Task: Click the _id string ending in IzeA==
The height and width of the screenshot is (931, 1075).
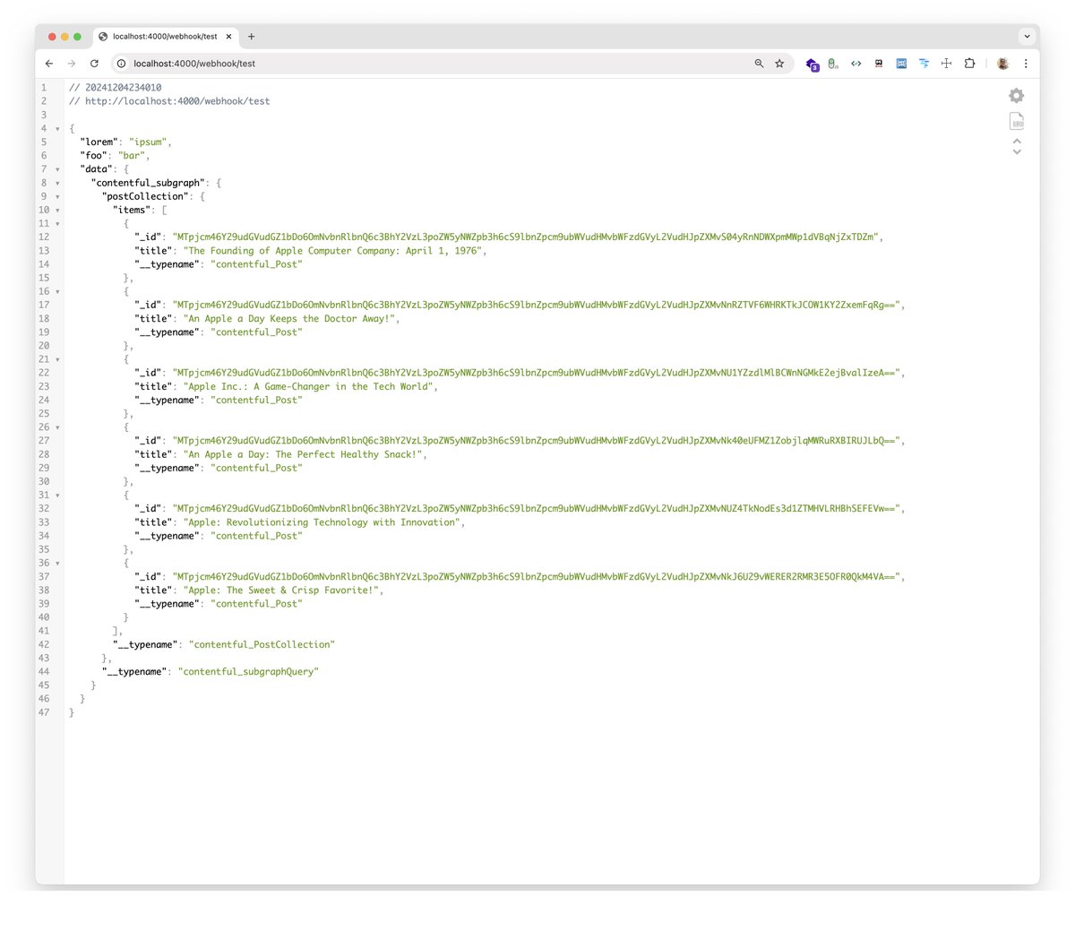Action: 538,373
